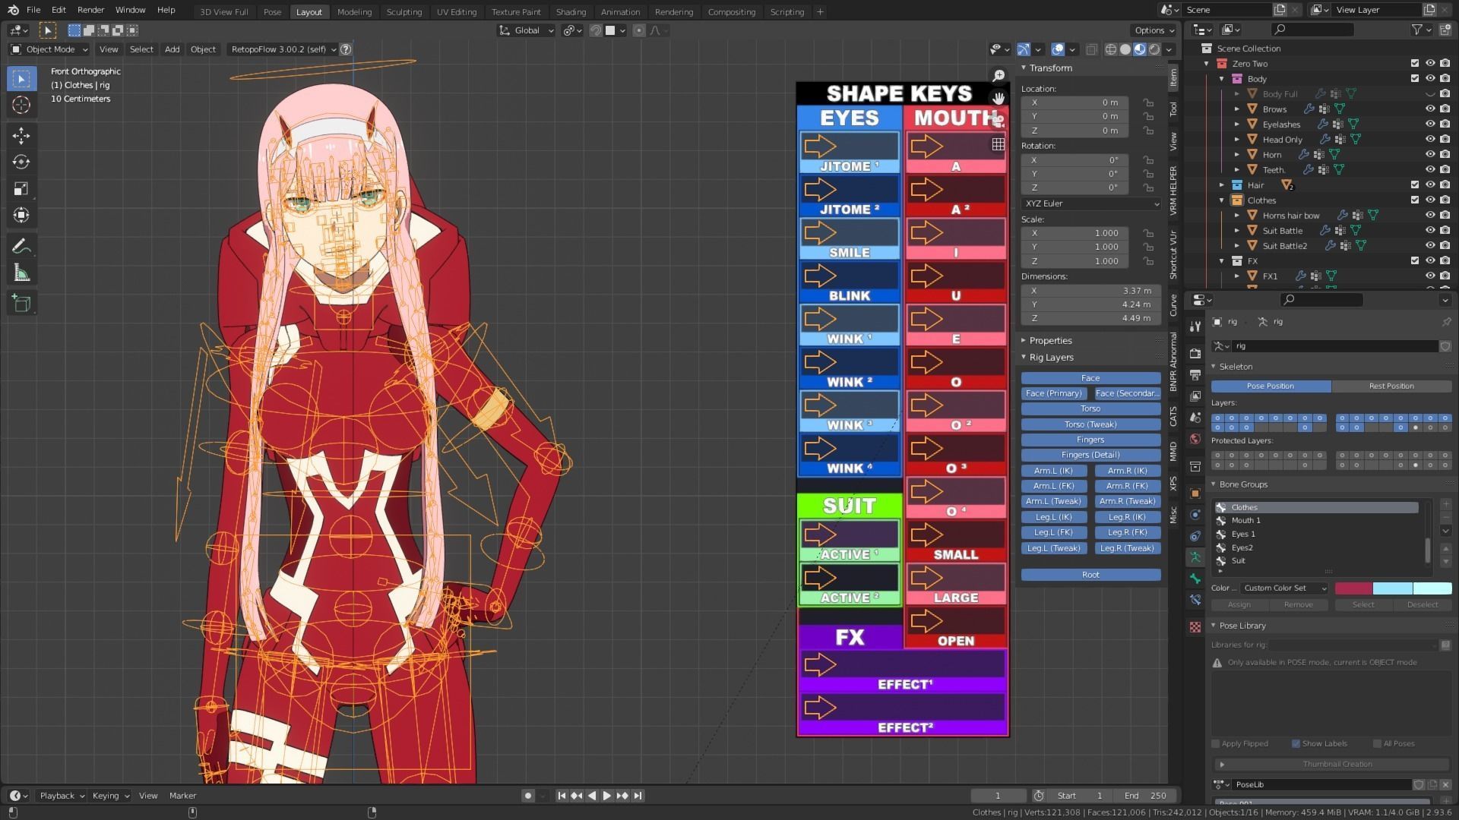Viewport: 1459px width, 820px height.
Task: Select the Move tool in the left toolbar
Action: tap(21, 136)
